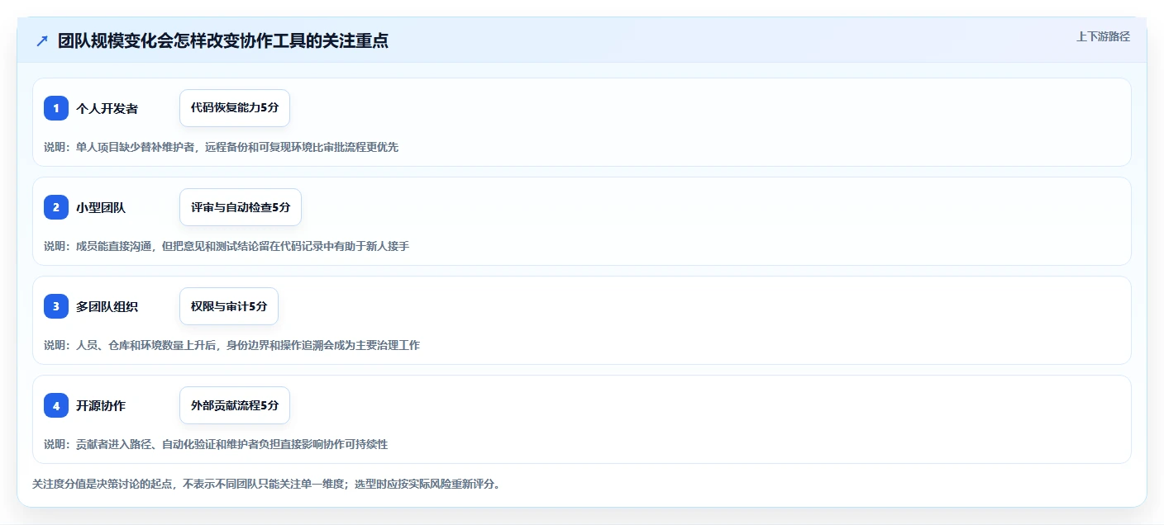This screenshot has height=525, width=1164.
Task: Select the 评审与自动检查5分 chip
Action: pos(241,207)
